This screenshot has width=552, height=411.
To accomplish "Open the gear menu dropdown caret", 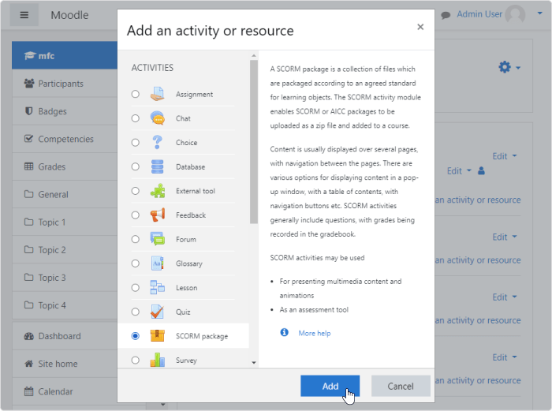I will tap(518, 68).
